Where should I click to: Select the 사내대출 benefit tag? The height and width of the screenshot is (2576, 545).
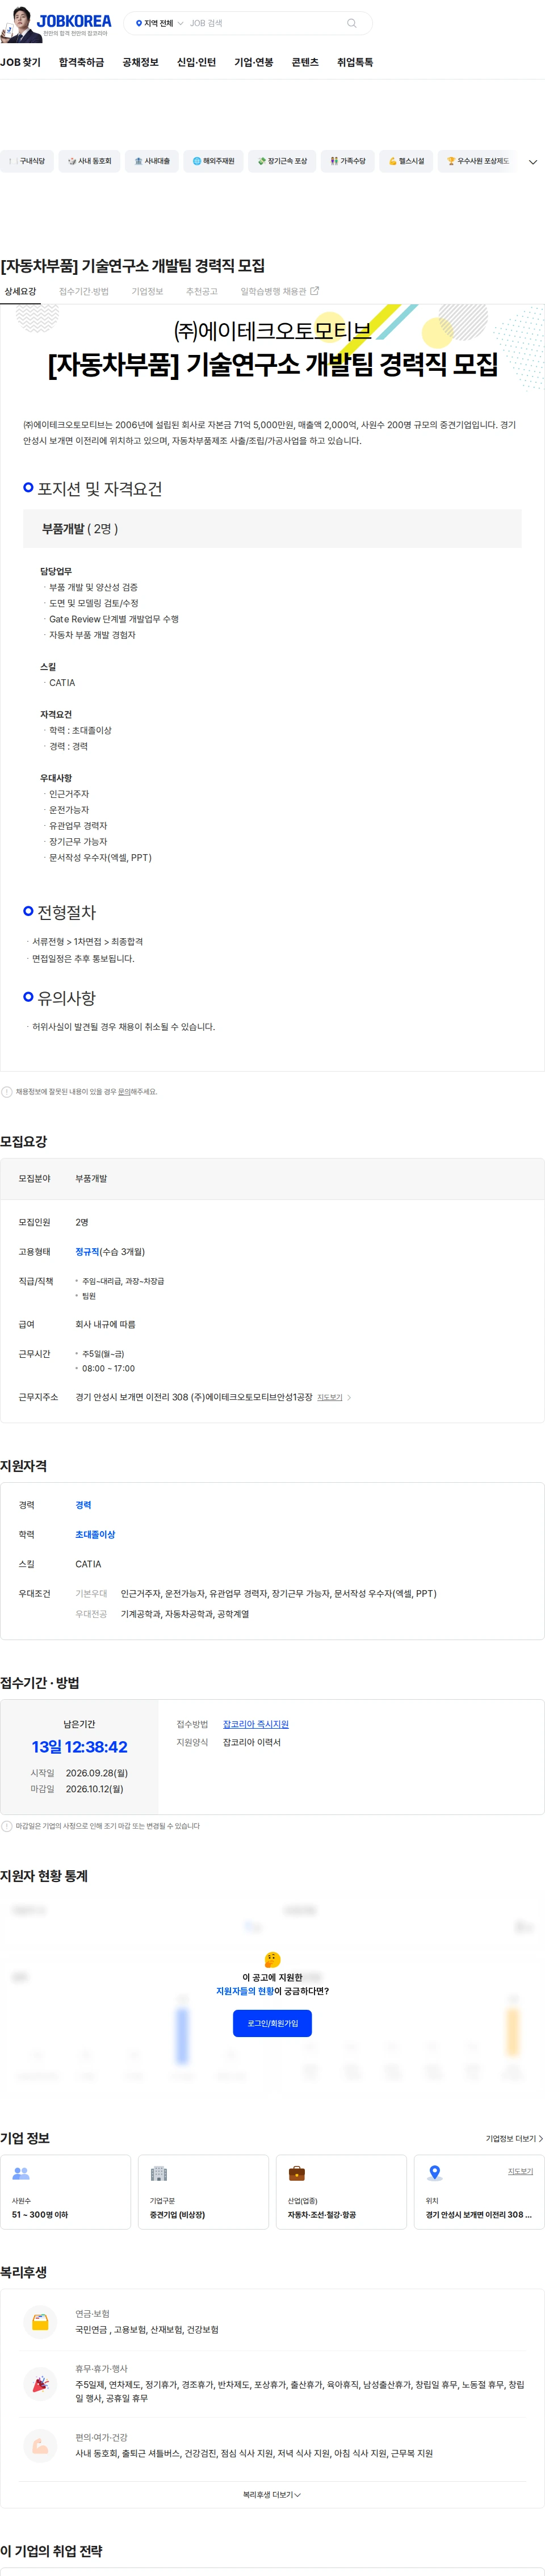coord(152,161)
